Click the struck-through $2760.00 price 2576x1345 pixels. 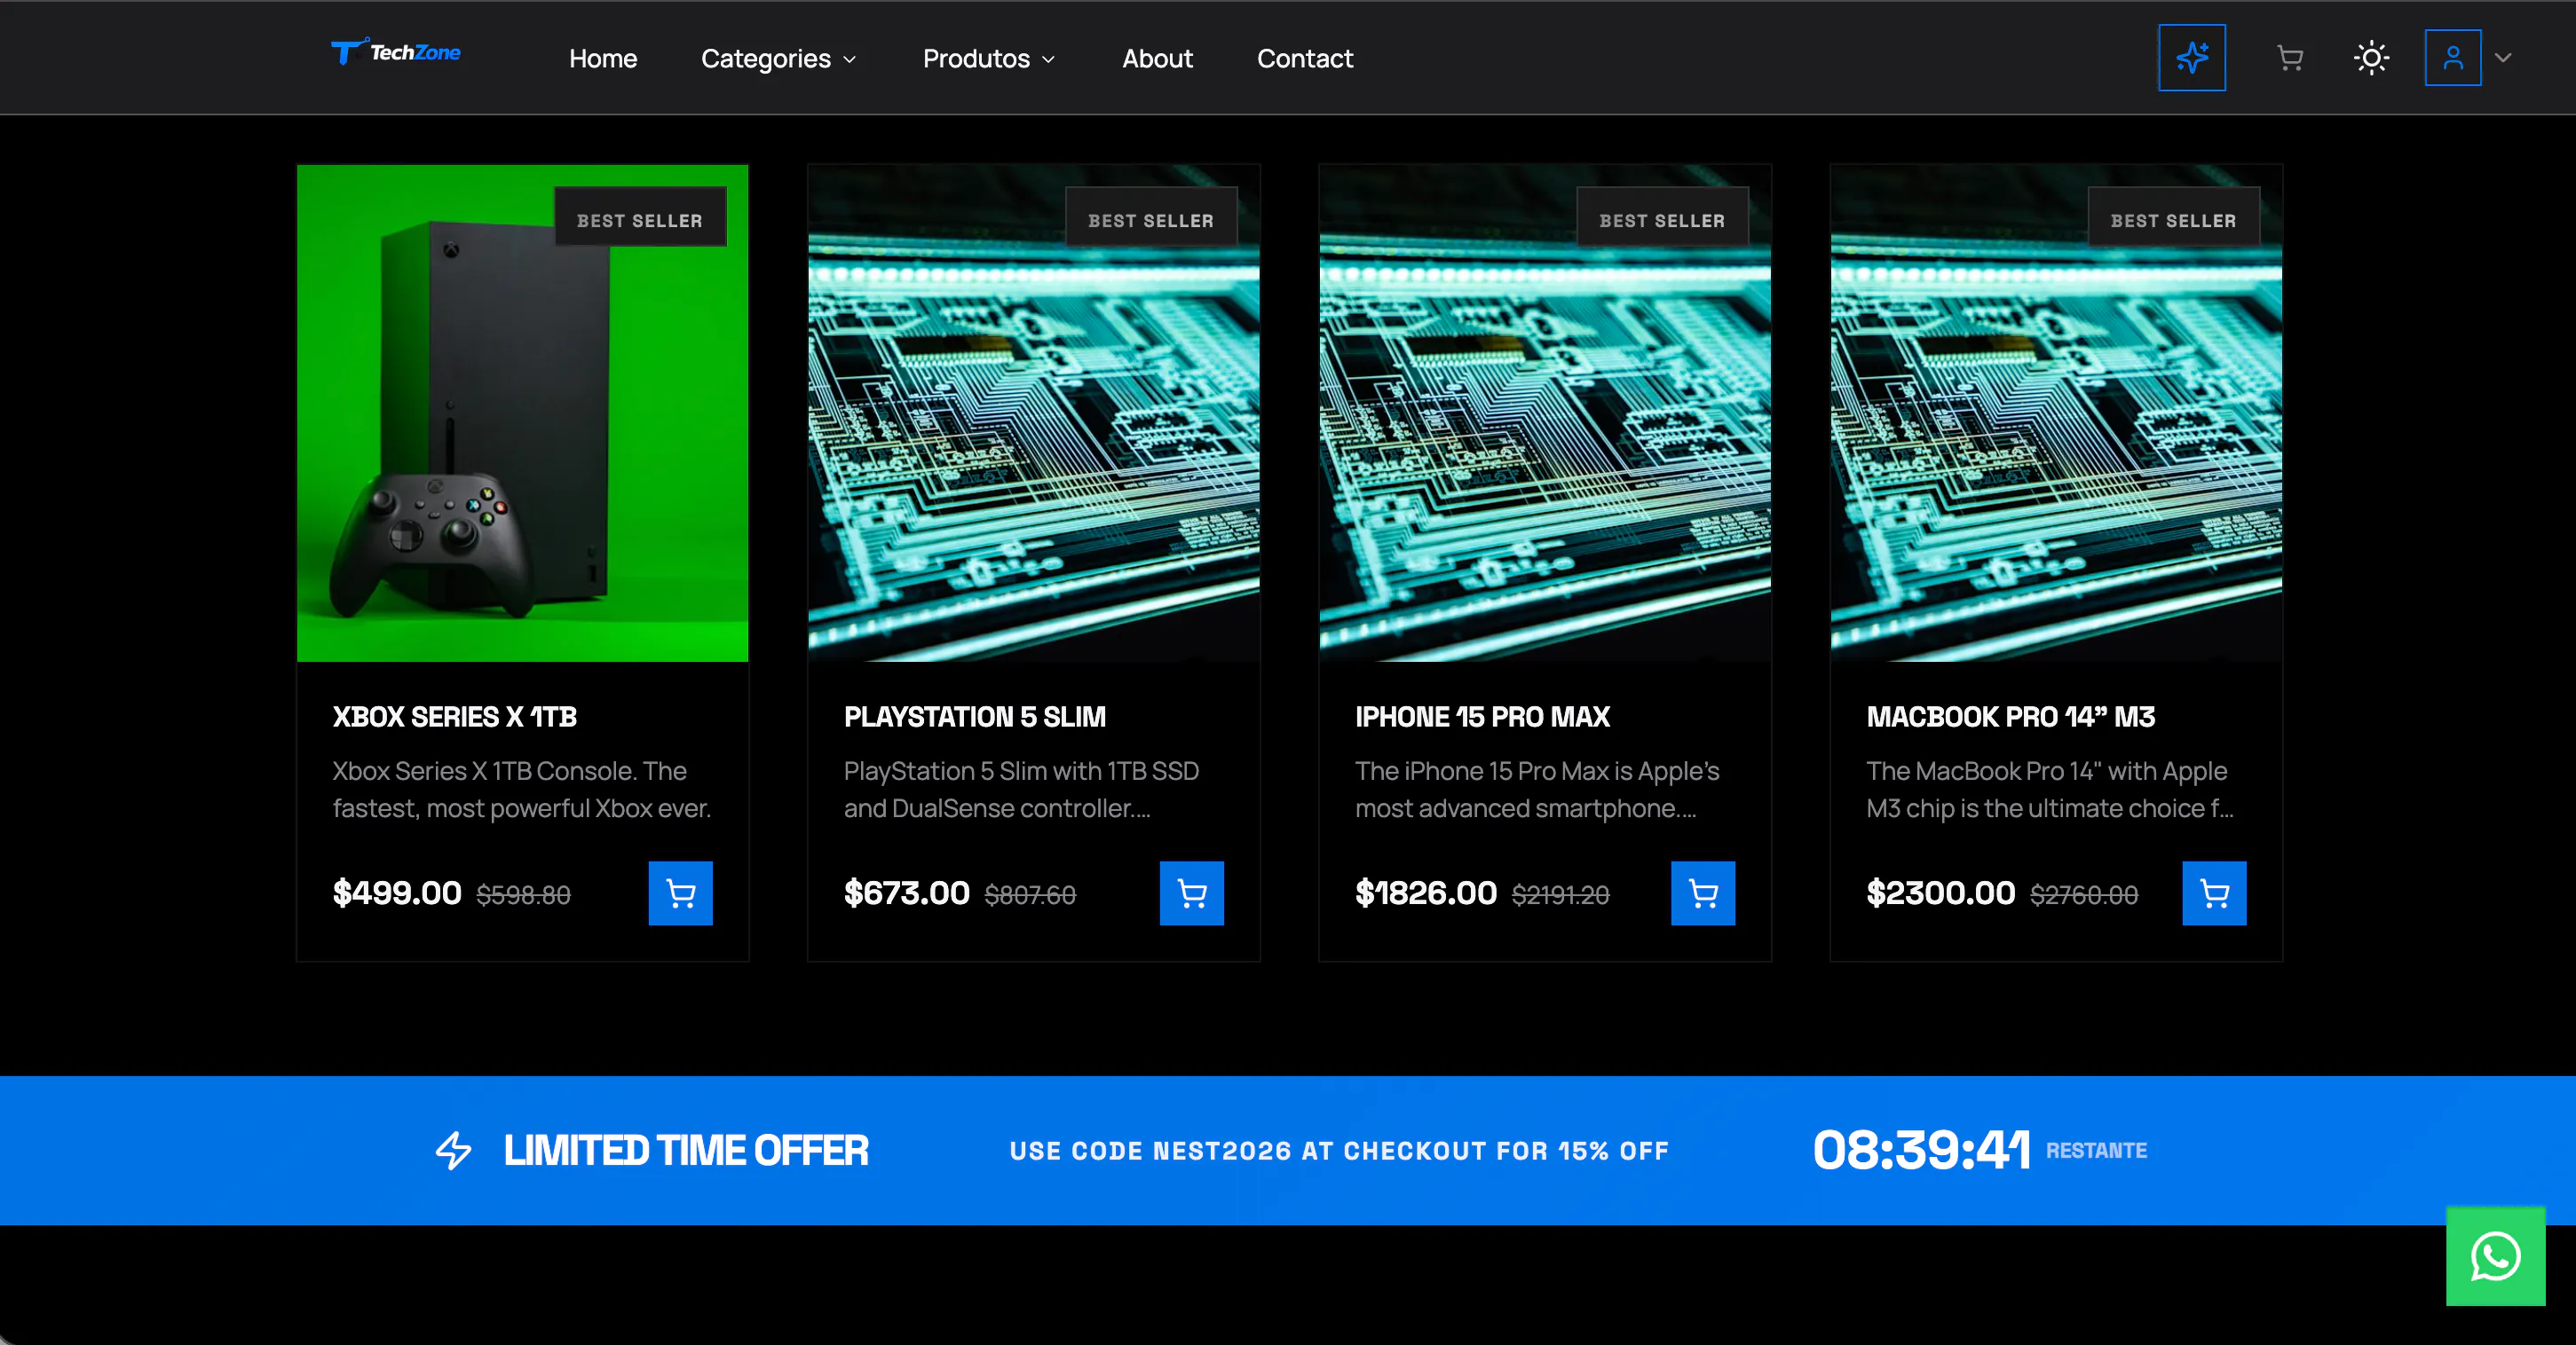tap(2084, 895)
